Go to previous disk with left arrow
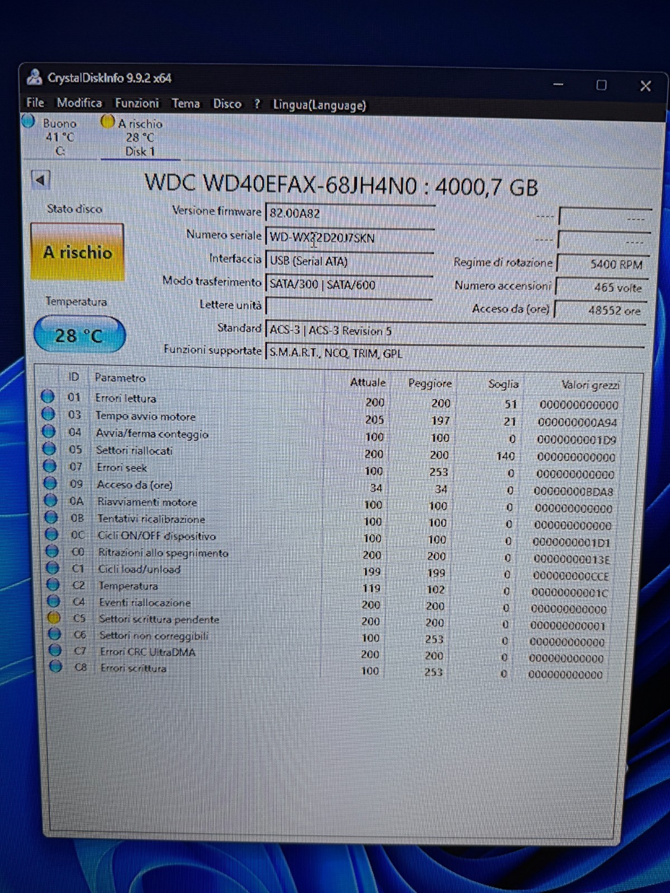The image size is (670, 893). [x=40, y=180]
